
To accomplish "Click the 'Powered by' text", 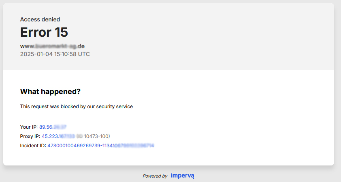I will (155, 176).
